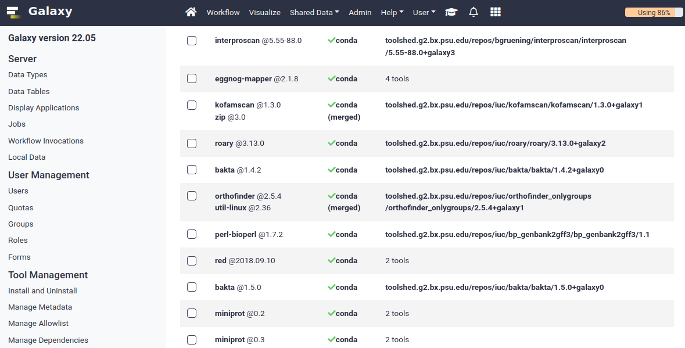Open Forms in the sidebar

[19, 257]
